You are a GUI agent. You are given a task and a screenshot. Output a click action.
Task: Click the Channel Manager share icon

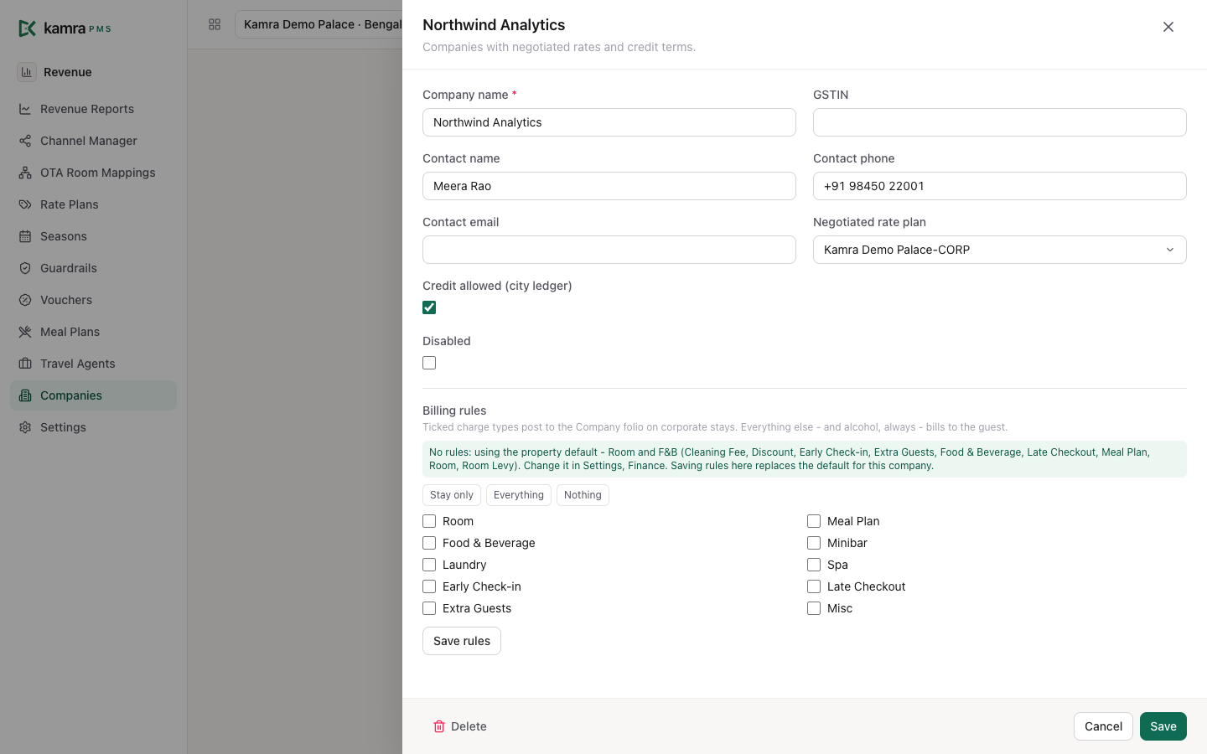click(x=25, y=141)
